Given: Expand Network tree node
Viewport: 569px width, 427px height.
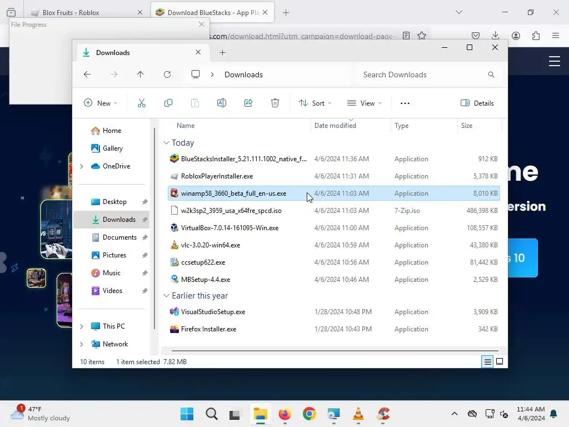Looking at the screenshot, I should coord(82,344).
